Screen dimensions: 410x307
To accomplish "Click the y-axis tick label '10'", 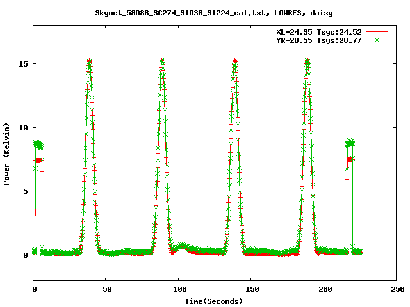I will click(23, 128).
